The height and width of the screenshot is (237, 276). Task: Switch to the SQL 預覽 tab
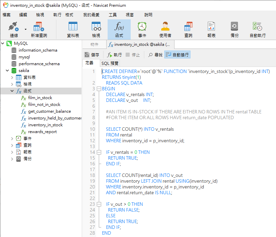point(110,63)
